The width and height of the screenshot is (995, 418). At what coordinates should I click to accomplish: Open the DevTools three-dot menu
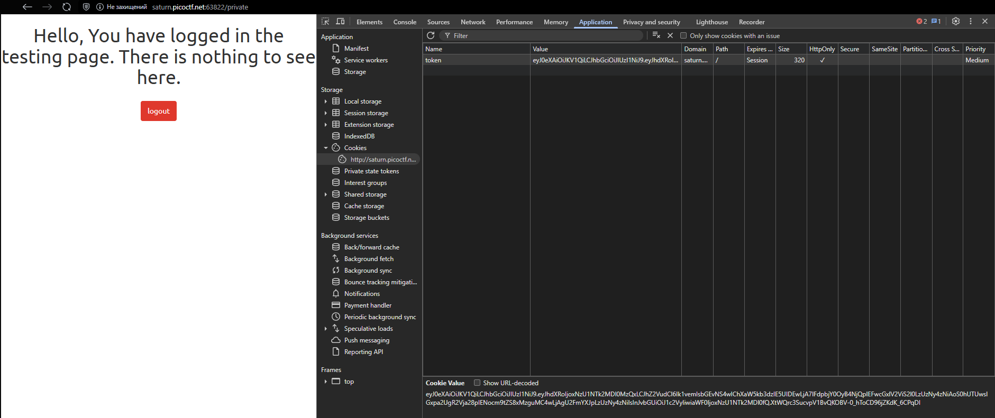970,22
